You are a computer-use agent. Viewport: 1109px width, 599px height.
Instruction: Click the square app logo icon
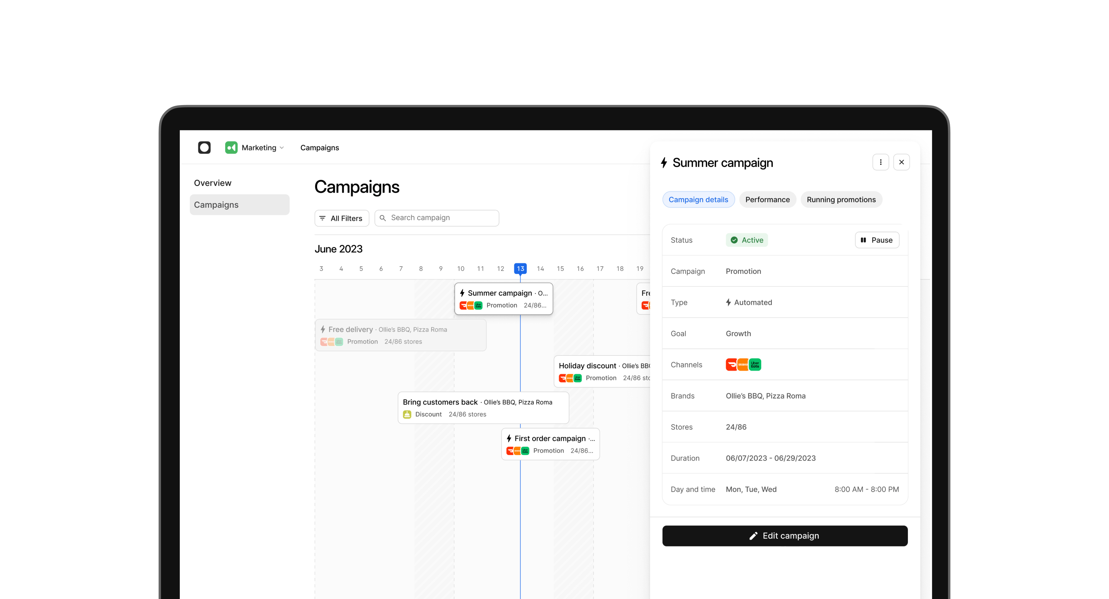[x=204, y=147]
